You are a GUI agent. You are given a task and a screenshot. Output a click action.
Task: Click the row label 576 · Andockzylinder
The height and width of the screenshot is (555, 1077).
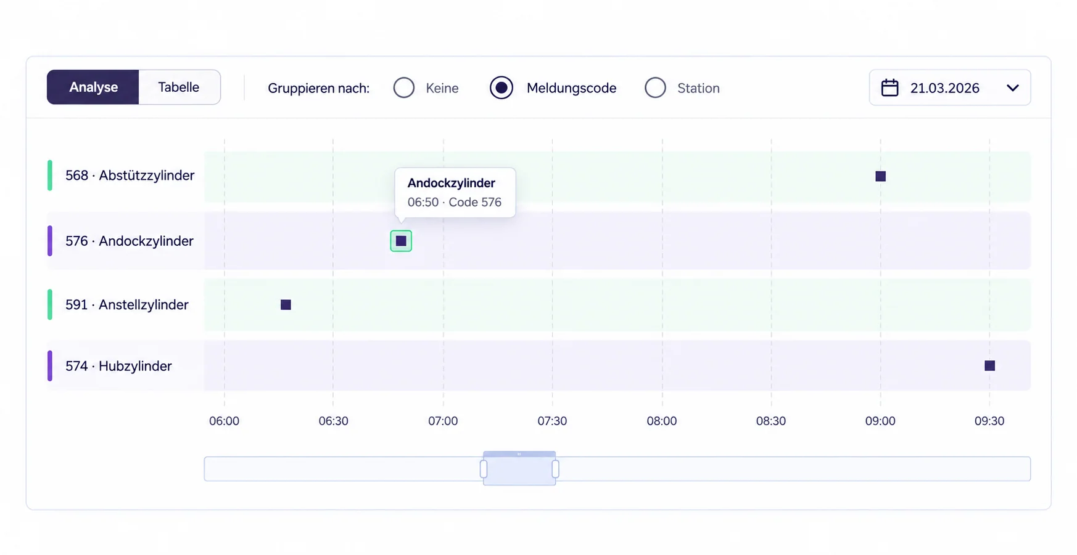coord(129,241)
